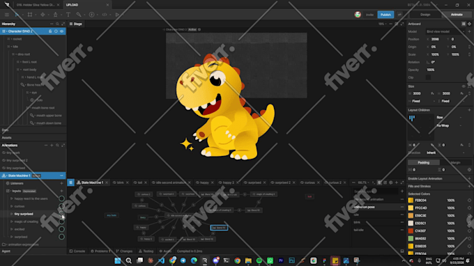Screen dimensions: 474x266
Task: Open the Row layout direction dropdown
Action: 449,118
